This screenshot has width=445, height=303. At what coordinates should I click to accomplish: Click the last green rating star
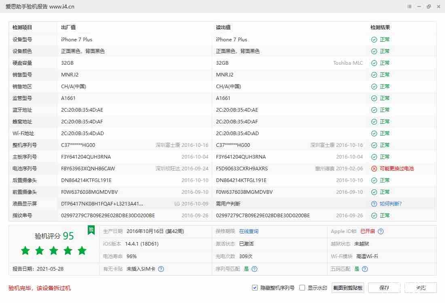click(x=82, y=250)
